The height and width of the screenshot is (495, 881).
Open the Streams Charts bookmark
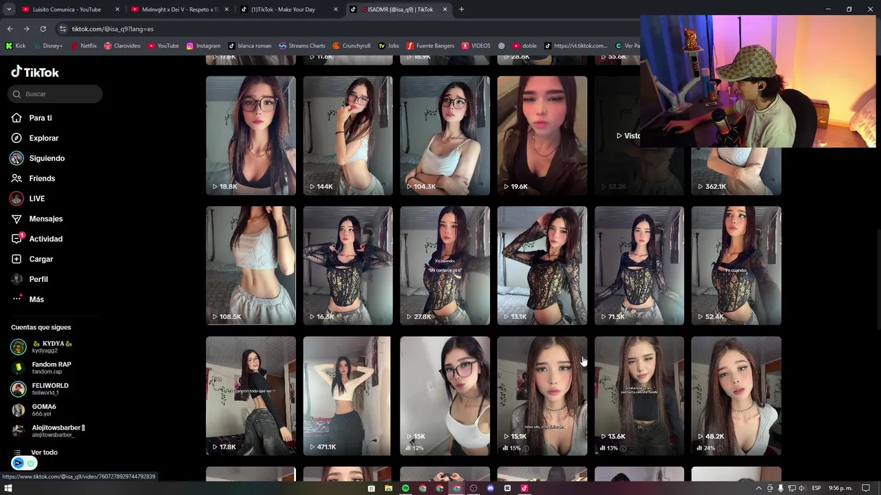[x=302, y=46]
